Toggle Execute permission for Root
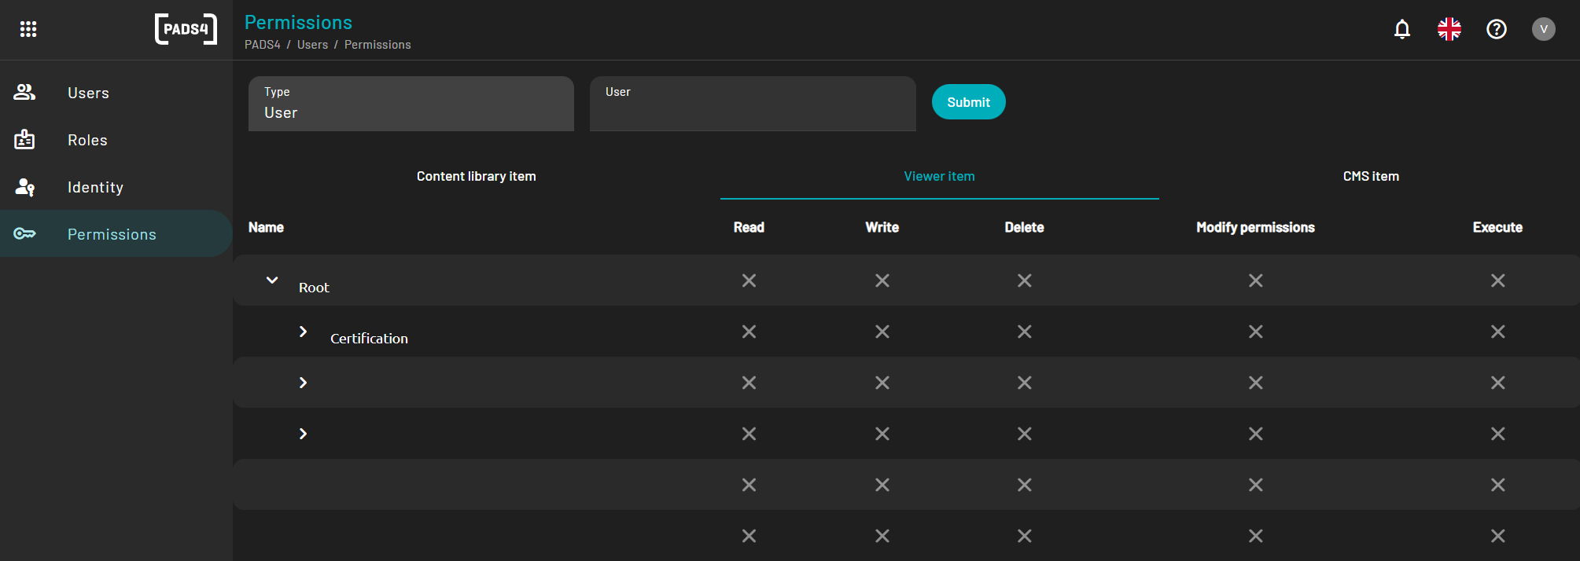1580x561 pixels. tap(1497, 280)
